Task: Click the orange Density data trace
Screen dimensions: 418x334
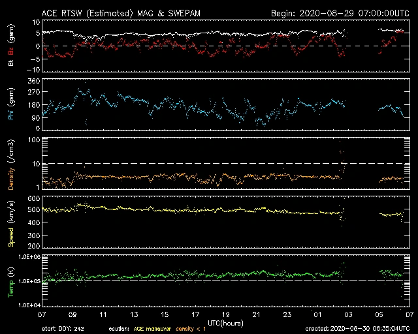Action: point(196,176)
